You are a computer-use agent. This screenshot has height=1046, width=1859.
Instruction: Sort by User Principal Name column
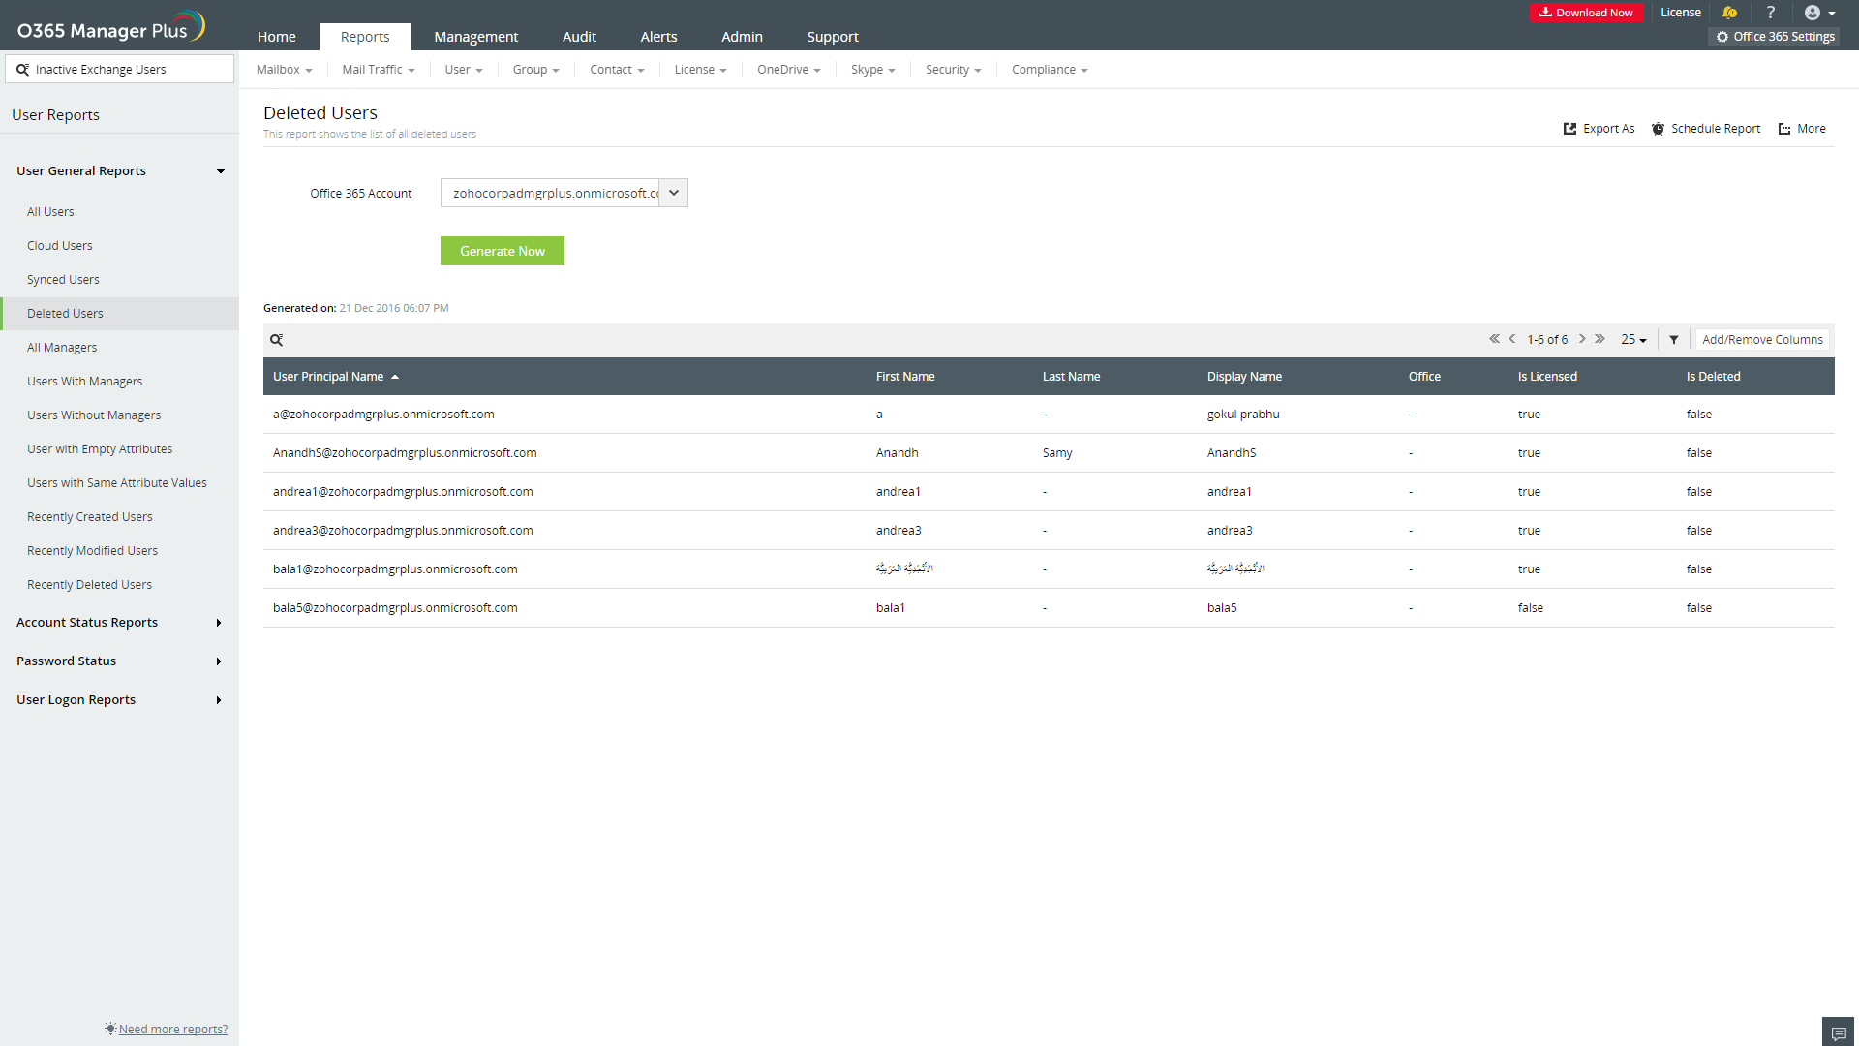(328, 377)
